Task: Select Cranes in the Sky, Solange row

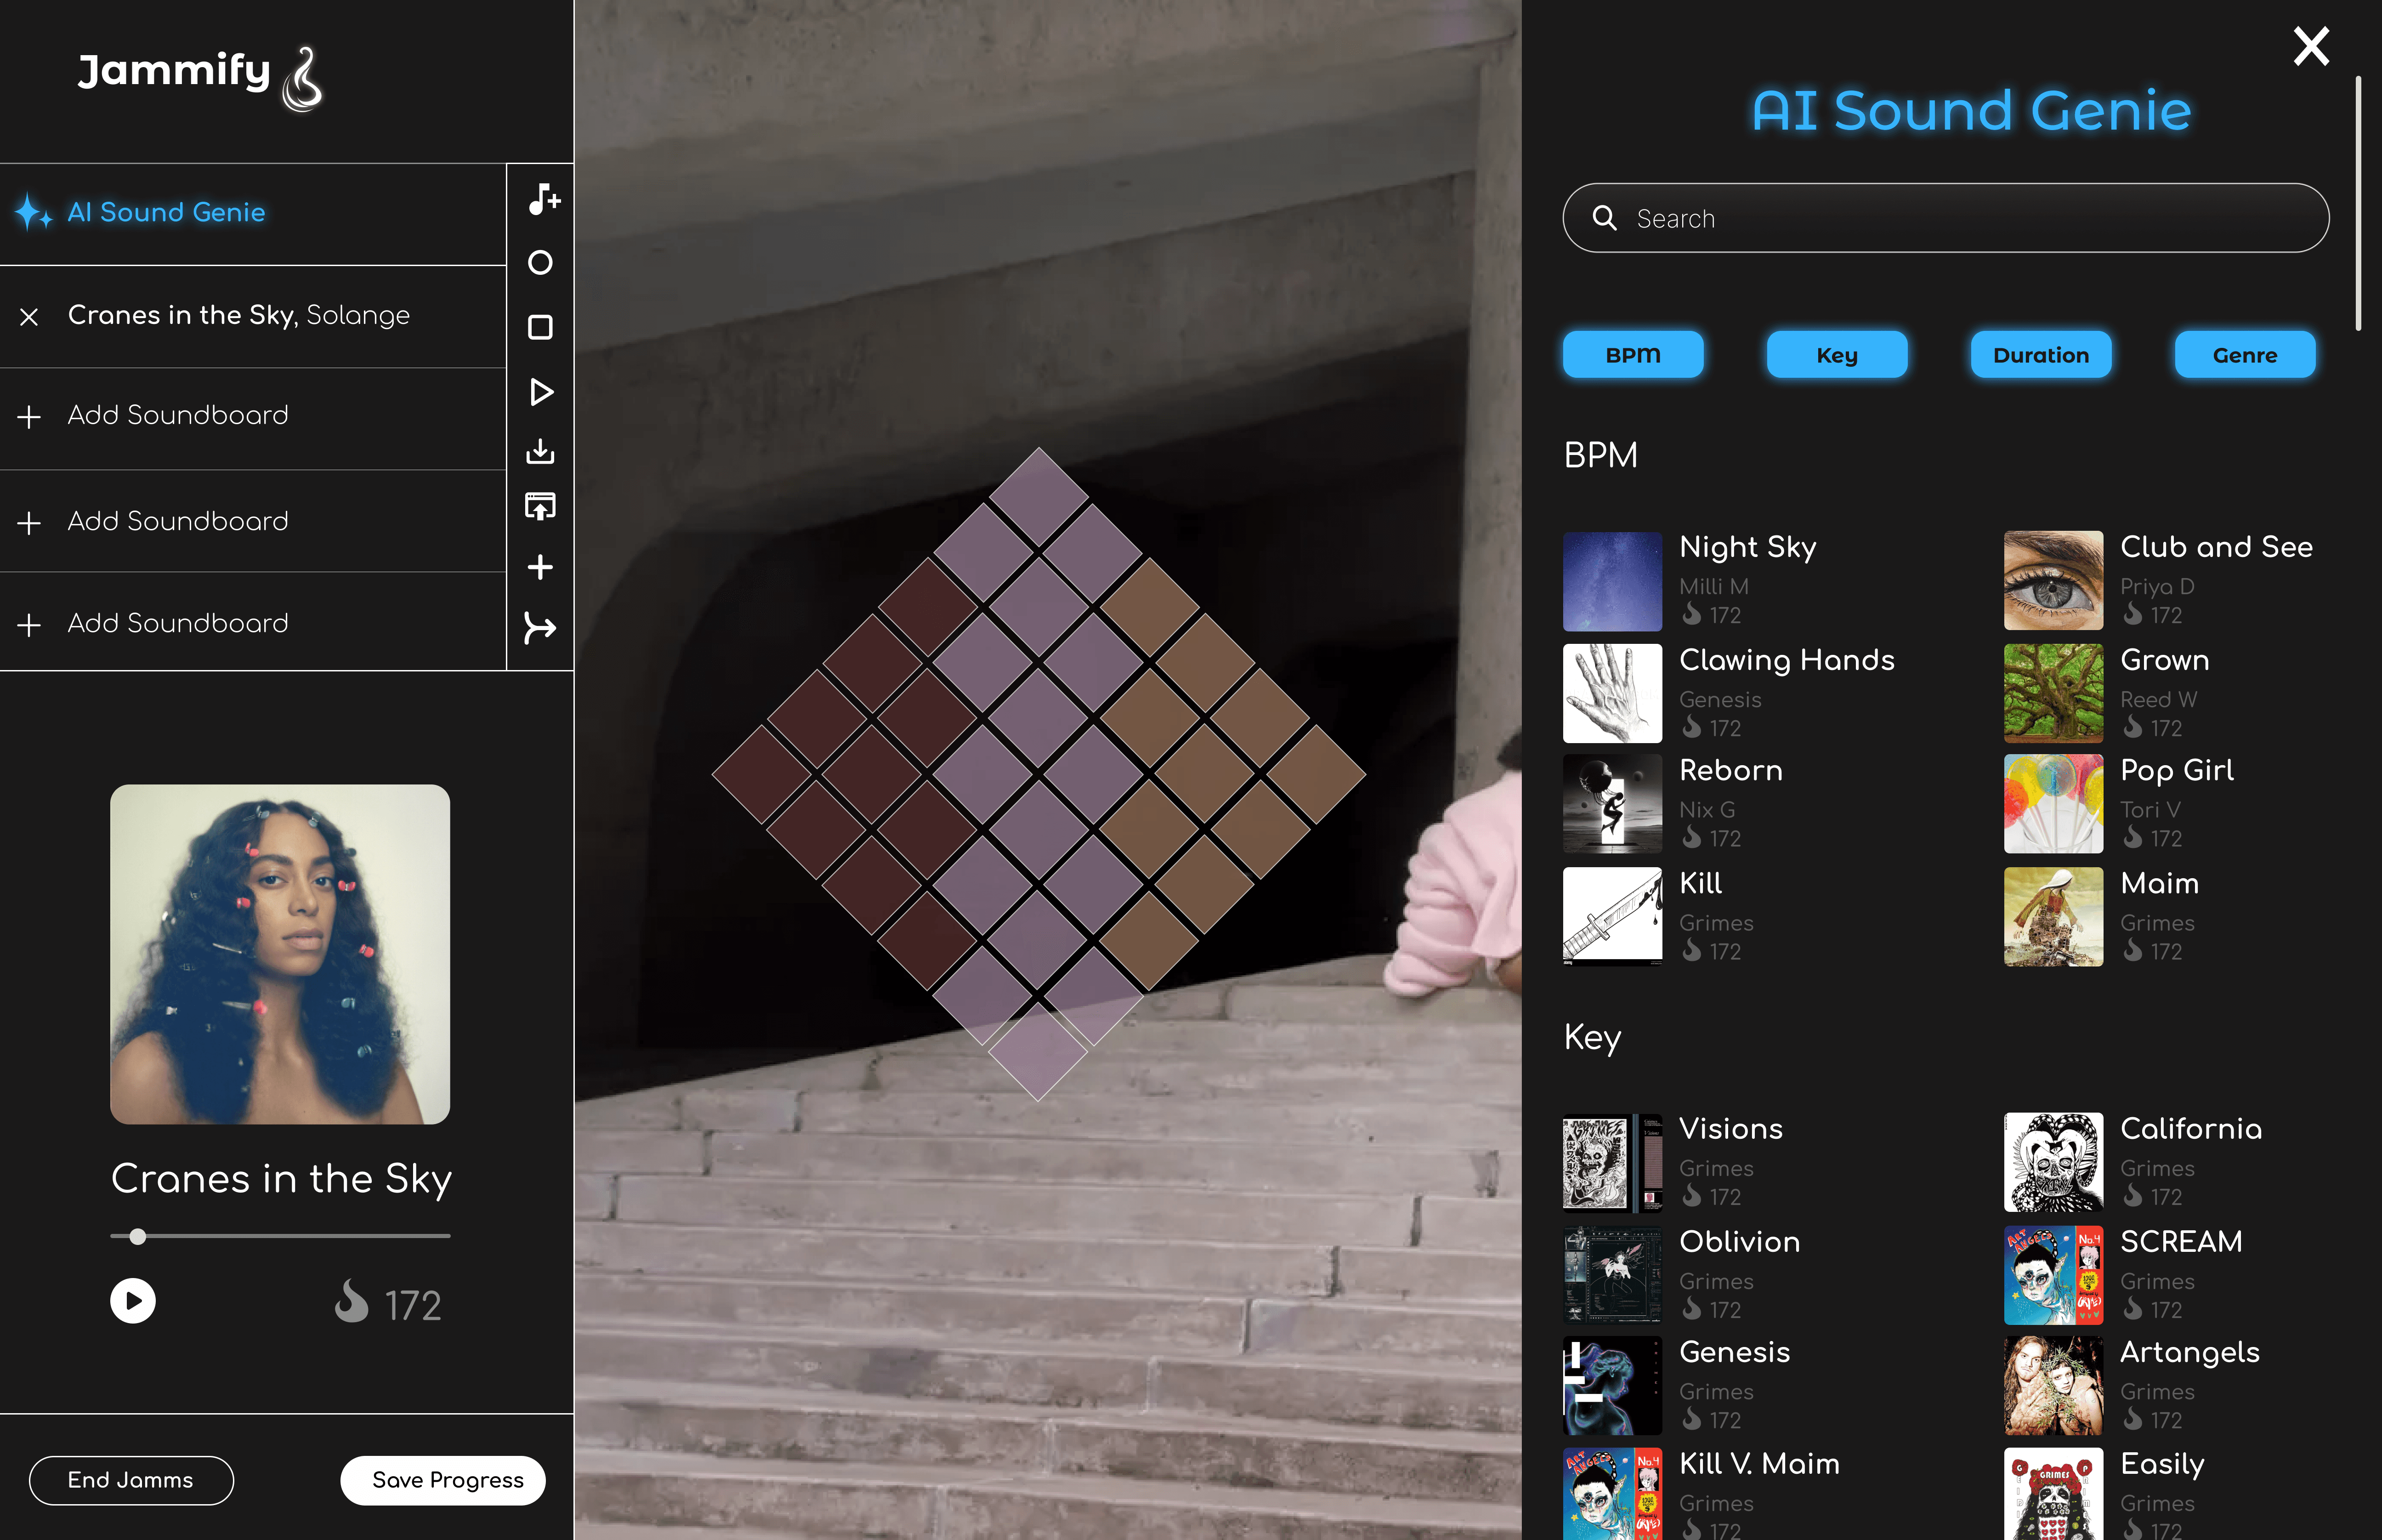Action: pos(253,316)
